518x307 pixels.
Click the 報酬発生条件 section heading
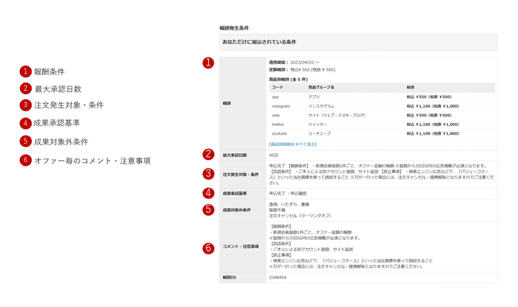coord(234,28)
